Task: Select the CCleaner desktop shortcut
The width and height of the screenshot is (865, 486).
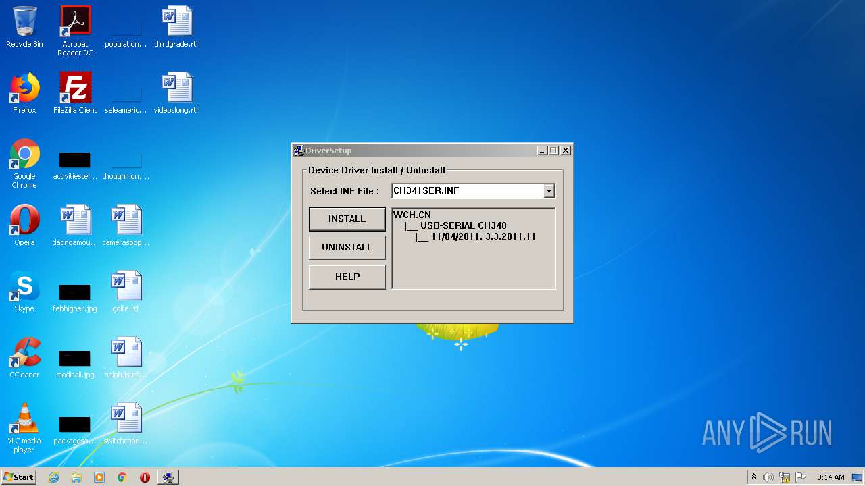Action: click(24, 358)
